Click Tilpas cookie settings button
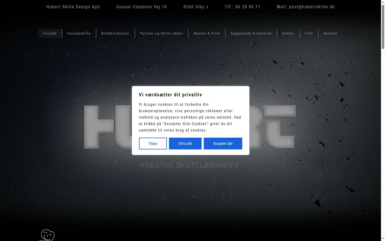This screenshot has height=241, width=385. (153, 144)
